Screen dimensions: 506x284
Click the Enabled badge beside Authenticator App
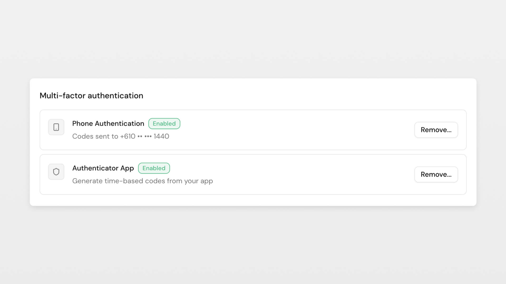pos(154,168)
